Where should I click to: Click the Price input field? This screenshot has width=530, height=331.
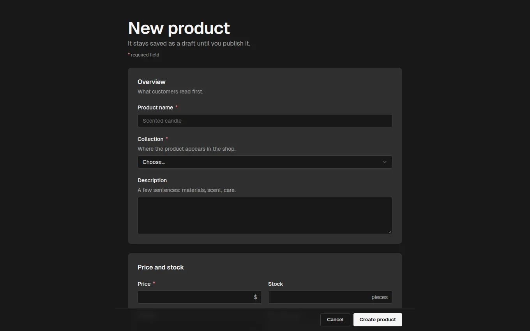coord(200,297)
